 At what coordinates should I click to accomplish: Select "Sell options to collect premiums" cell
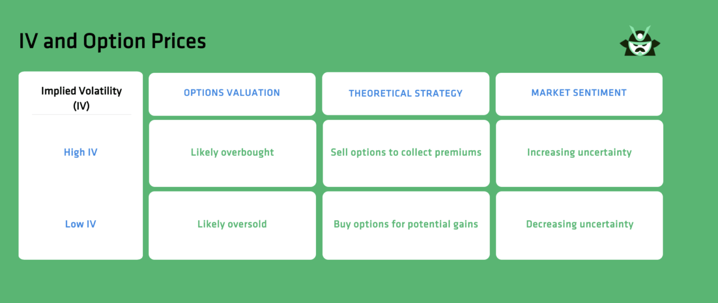coord(406,152)
